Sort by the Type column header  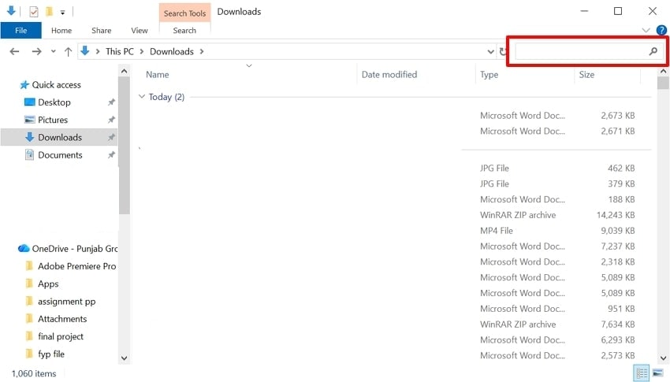489,75
